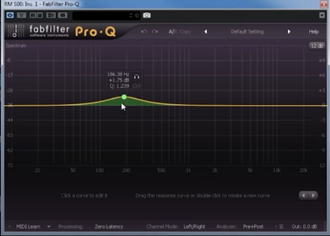Click the previous band left arrow button
The height and width of the screenshot is (236, 330).
coord(304,195)
